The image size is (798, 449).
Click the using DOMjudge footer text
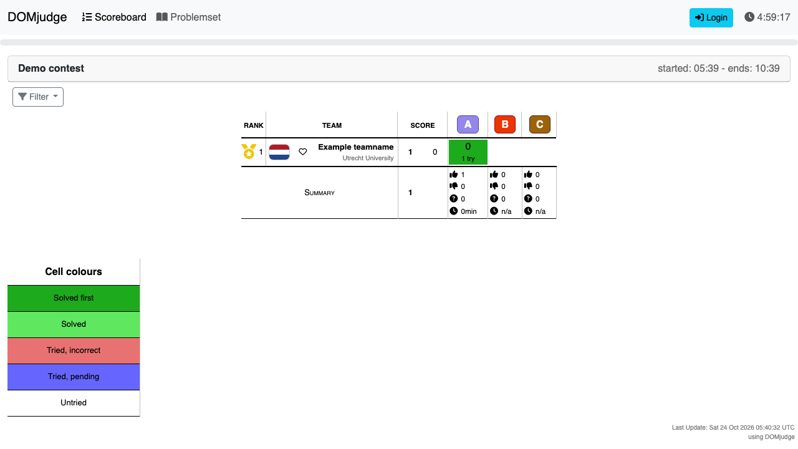point(771,437)
